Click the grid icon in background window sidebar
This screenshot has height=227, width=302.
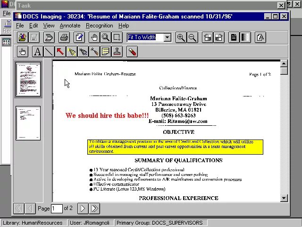(6, 42)
